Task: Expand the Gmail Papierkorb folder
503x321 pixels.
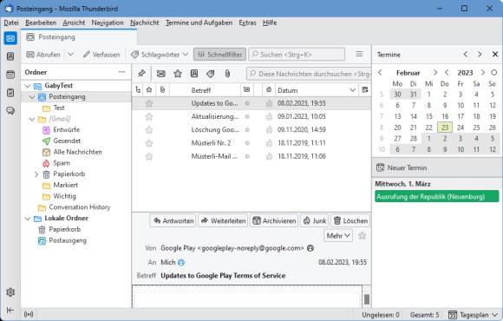Action: pos(36,174)
